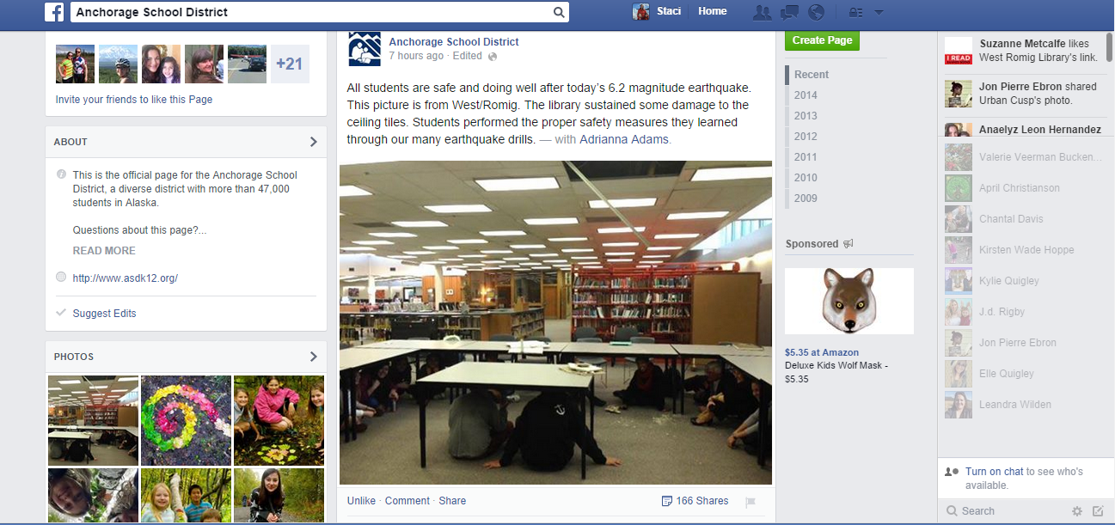Open messages icon in top bar
The height and width of the screenshot is (525, 1115).
pyautogui.click(x=788, y=12)
